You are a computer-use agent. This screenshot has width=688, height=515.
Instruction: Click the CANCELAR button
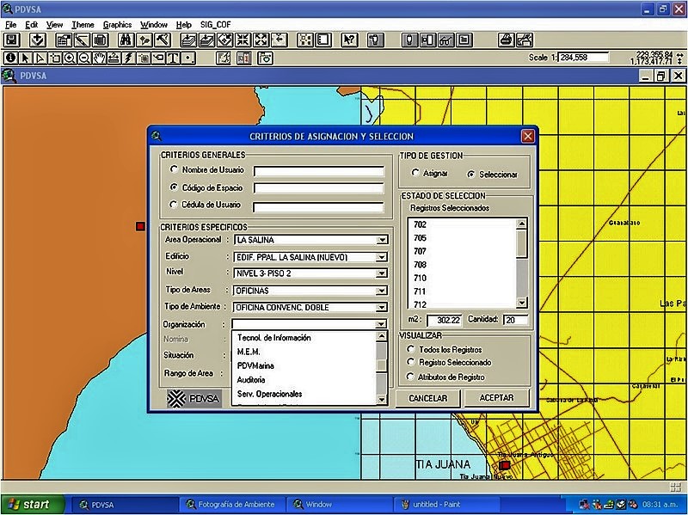point(427,398)
